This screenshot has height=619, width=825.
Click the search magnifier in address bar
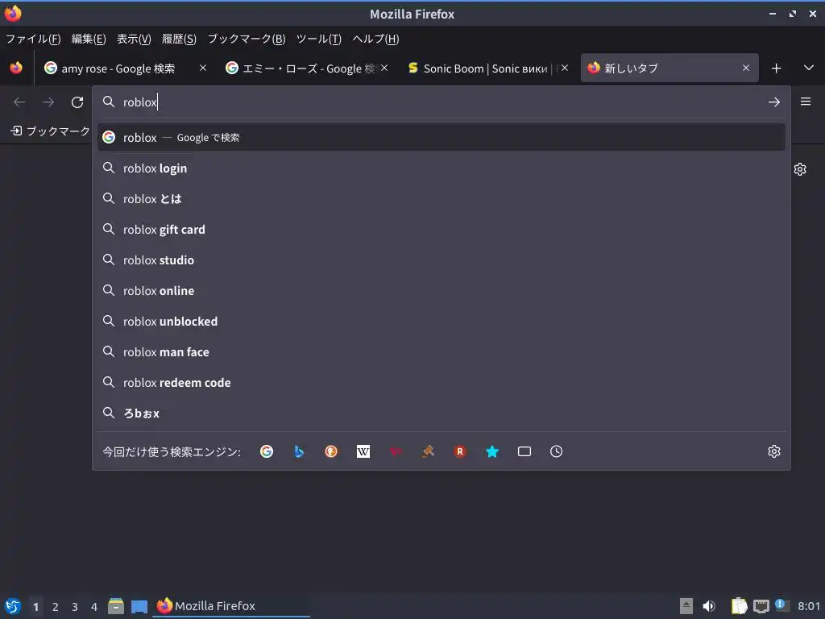(x=109, y=102)
